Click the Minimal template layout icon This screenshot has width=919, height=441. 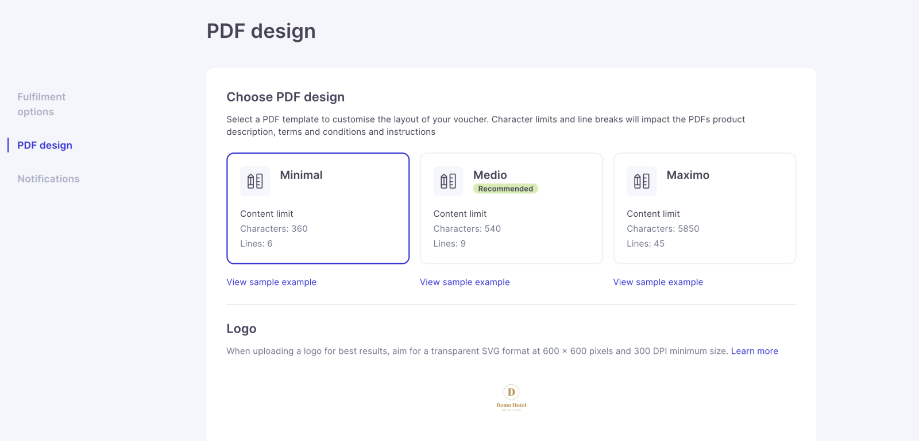tap(255, 181)
